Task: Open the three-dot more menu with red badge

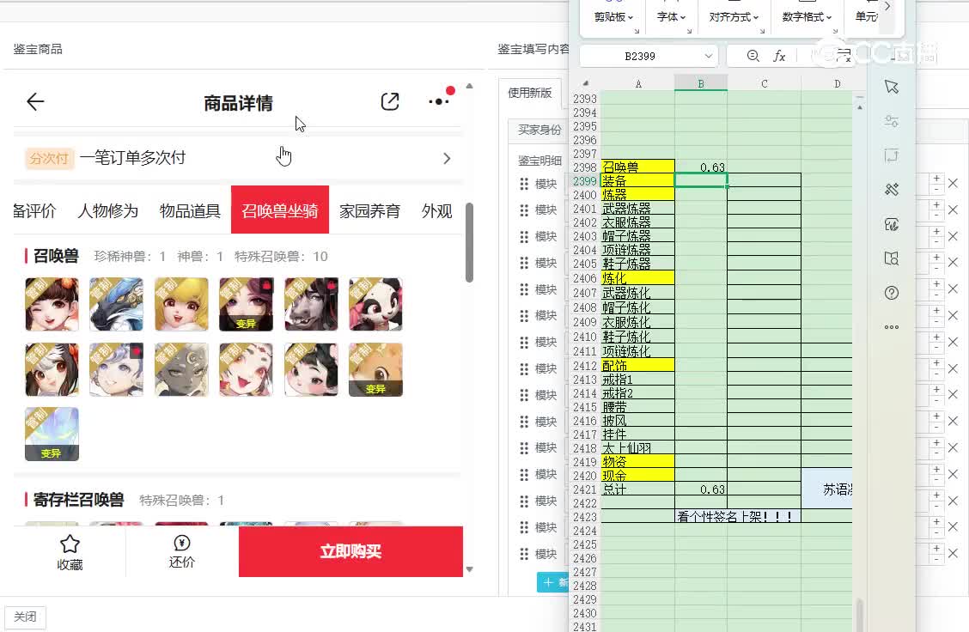Action: click(x=439, y=101)
